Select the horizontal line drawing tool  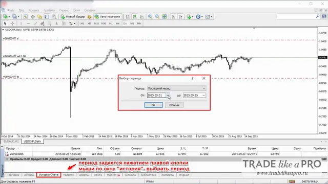coord(28,24)
